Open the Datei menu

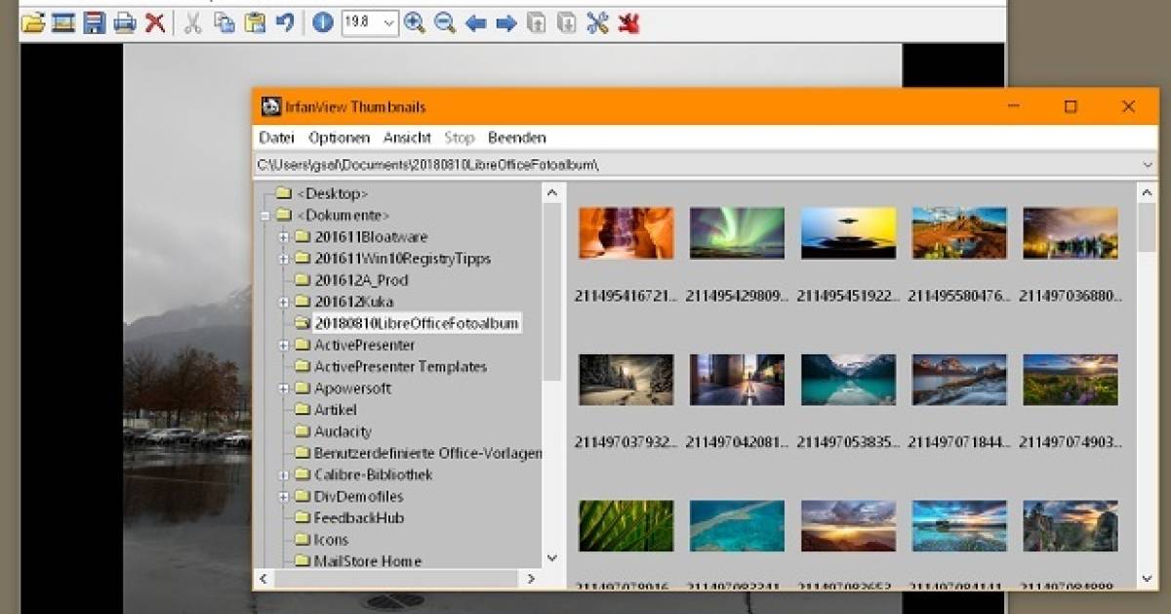click(x=276, y=138)
